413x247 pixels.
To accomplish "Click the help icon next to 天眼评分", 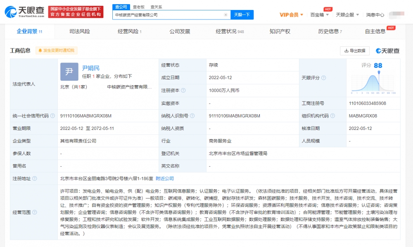I will coord(324,78).
